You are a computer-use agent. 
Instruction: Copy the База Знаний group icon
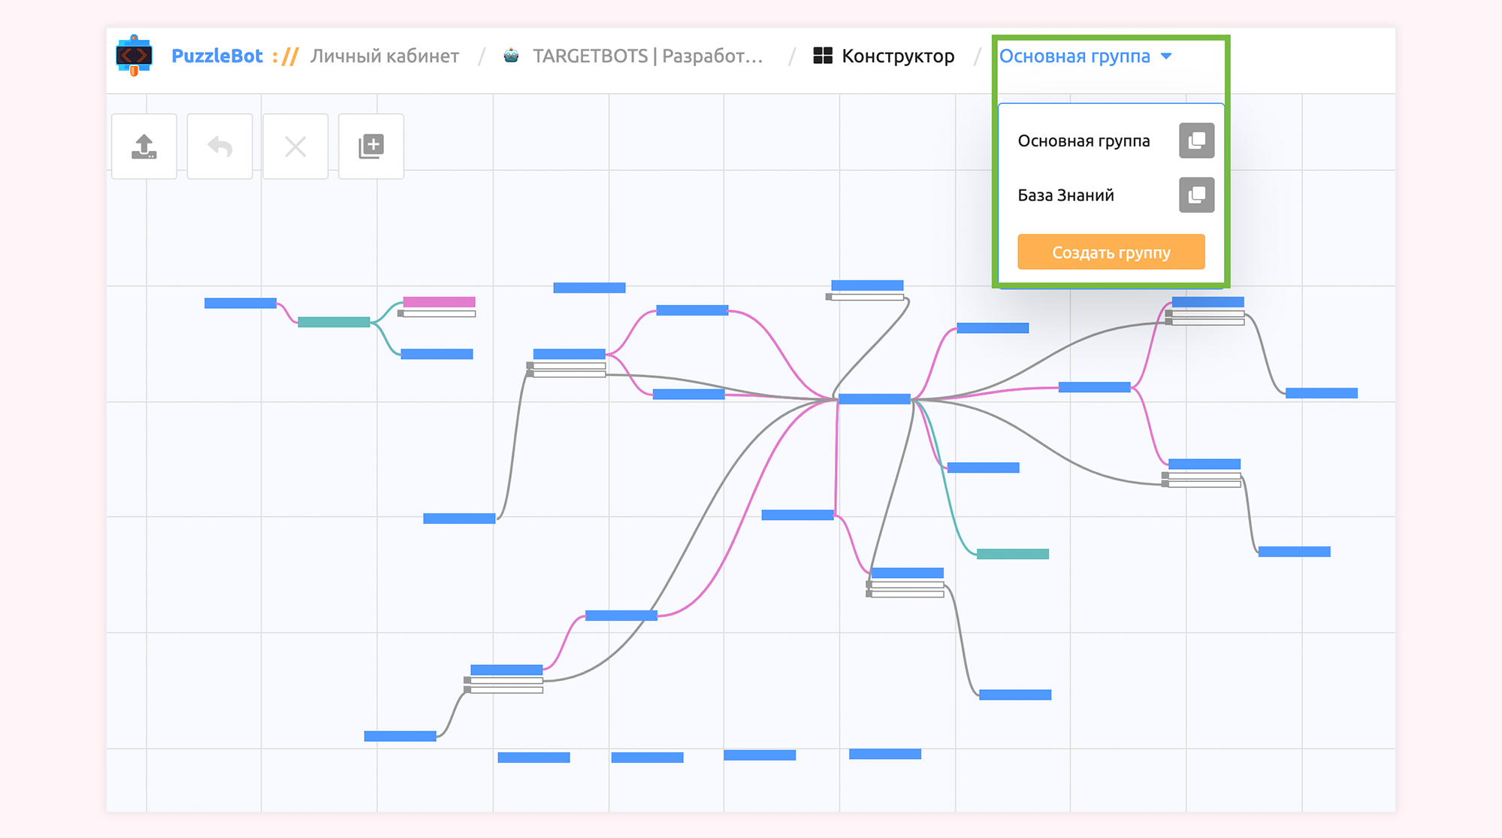coord(1196,195)
